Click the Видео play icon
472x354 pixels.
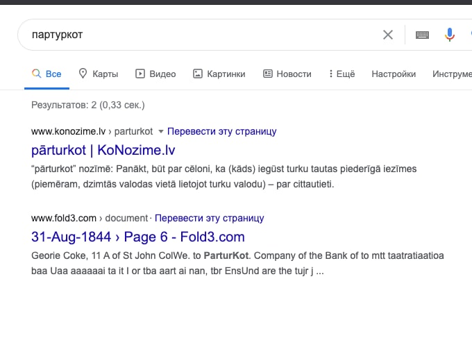[140, 74]
